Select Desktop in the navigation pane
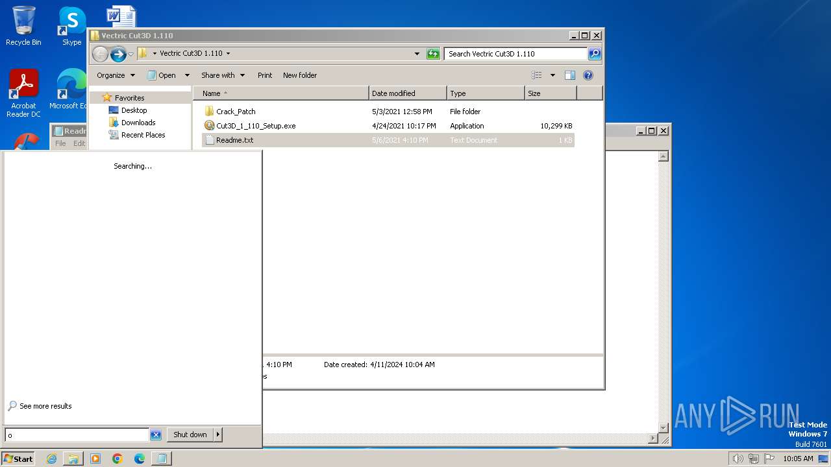 point(134,110)
